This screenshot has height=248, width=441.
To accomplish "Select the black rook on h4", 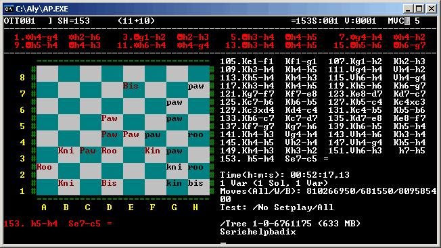I will 195,135.
